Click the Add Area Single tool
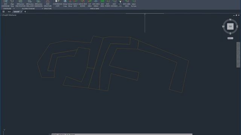The width and height of the screenshot is (241, 135). coord(96,3)
